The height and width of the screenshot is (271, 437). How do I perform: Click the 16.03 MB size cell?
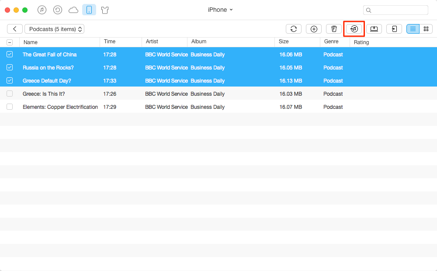(291, 94)
